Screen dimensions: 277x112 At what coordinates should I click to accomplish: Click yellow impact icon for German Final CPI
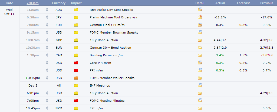point(76,25)
